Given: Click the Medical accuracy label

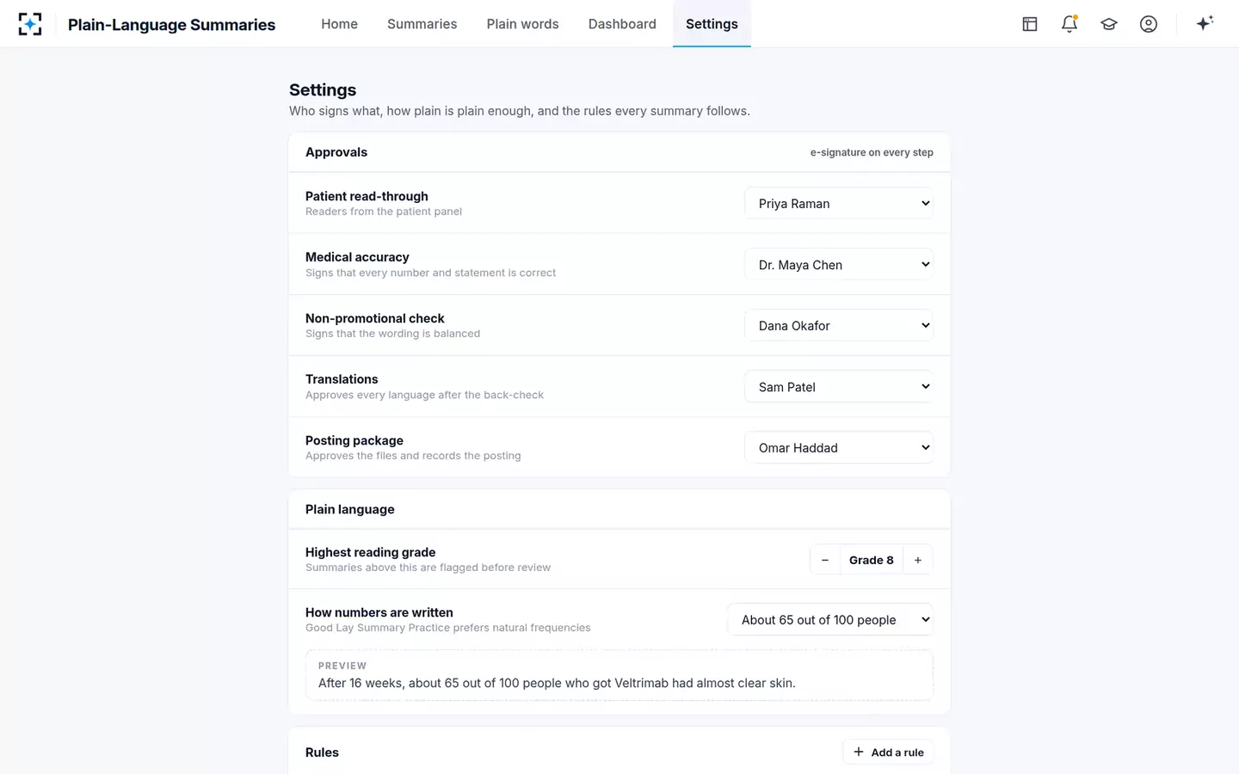Looking at the screenshot, I should pyautogui.click(x=357, y=257).
